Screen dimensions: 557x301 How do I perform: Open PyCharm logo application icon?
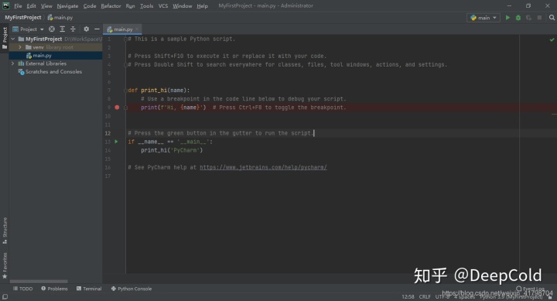(5, 5)
